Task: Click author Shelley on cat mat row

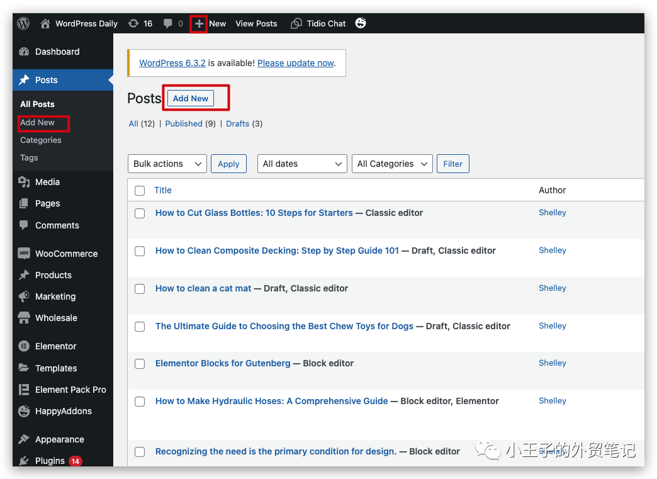Action: [553, 288]
